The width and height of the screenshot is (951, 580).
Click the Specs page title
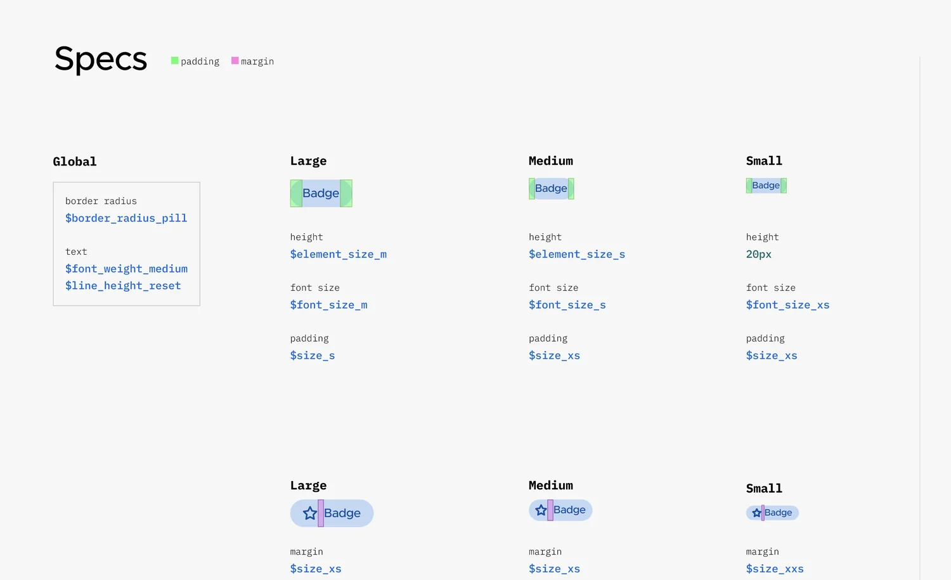click(101, 60)
